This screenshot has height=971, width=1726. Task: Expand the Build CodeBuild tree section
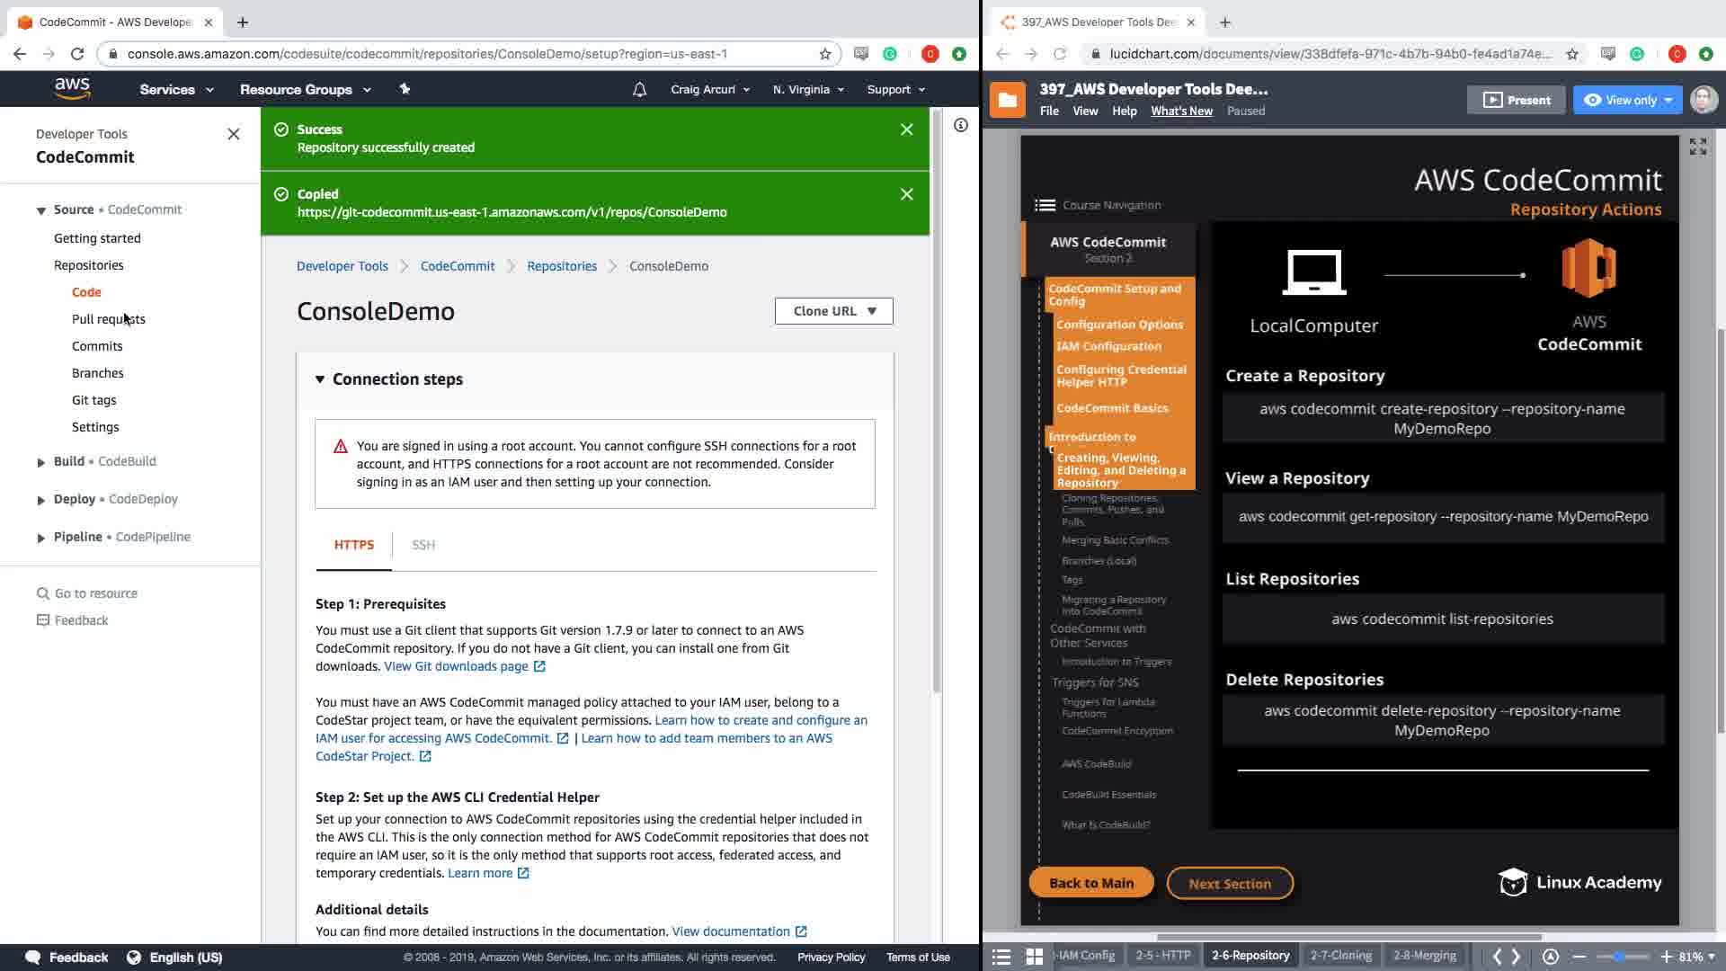coord(40,462)
